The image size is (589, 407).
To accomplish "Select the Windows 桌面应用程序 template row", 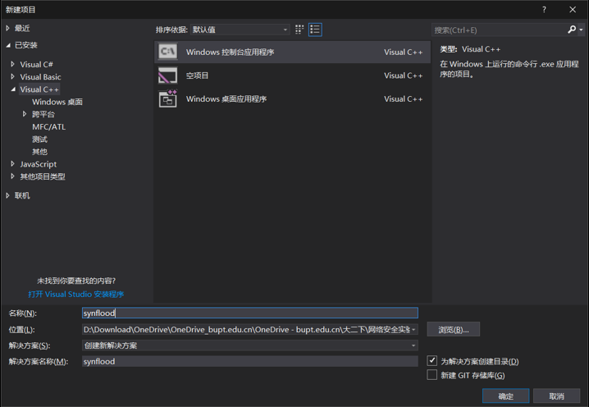I will 292,98.
